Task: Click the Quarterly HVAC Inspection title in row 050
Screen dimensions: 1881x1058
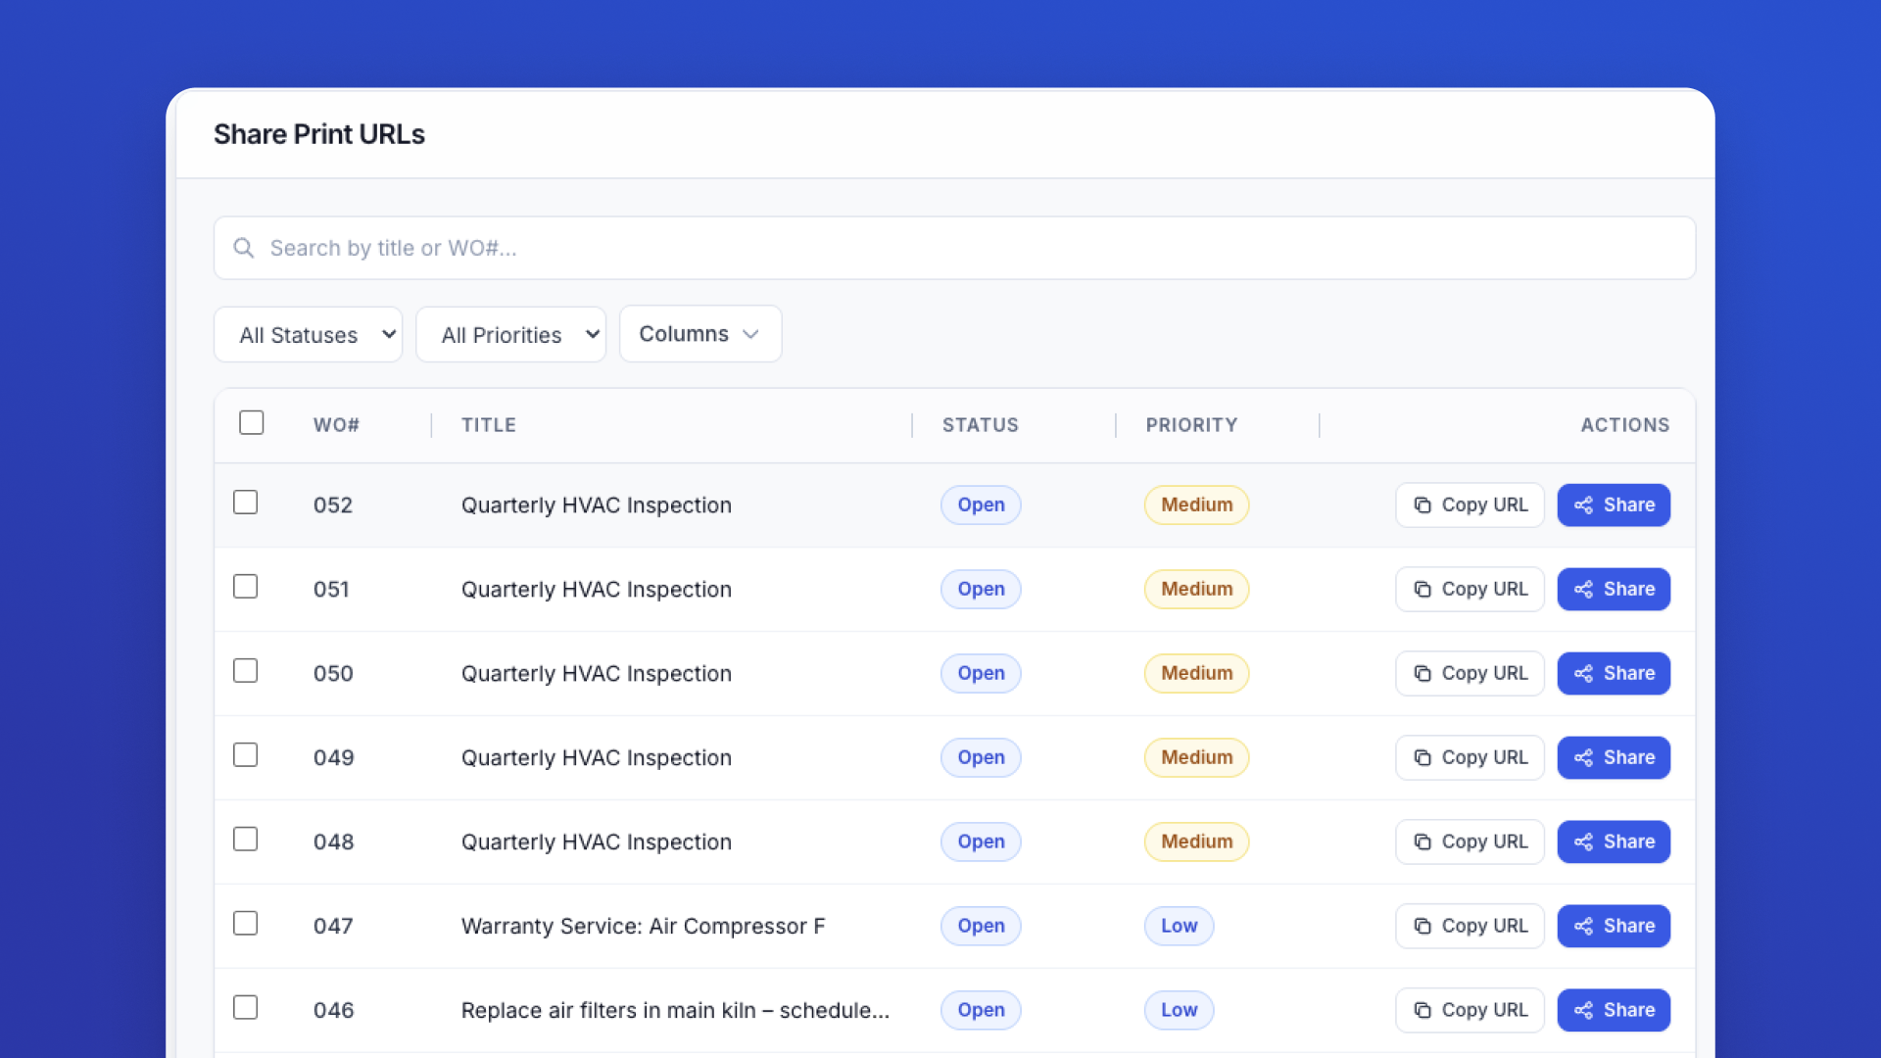Action: click(x=596, y=674)
